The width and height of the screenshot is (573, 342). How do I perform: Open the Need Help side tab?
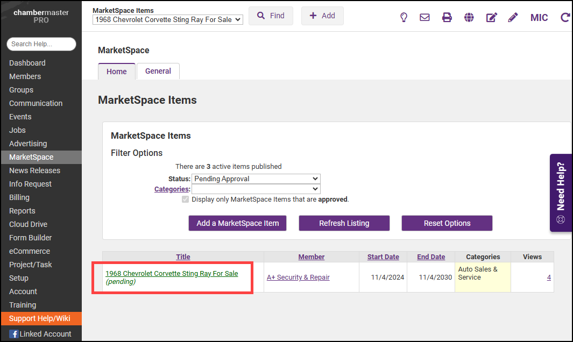tap(561, 193)
